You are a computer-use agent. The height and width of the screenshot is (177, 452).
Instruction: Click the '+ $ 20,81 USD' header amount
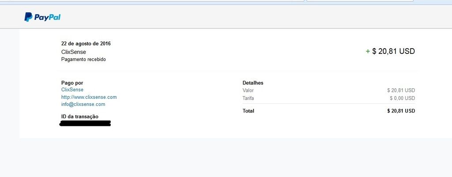(390, 51)
